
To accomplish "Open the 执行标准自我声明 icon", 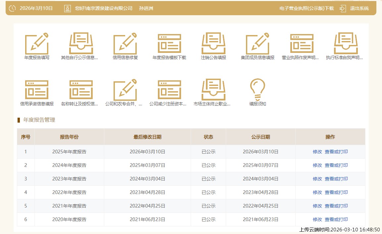I will coord(346,44).
